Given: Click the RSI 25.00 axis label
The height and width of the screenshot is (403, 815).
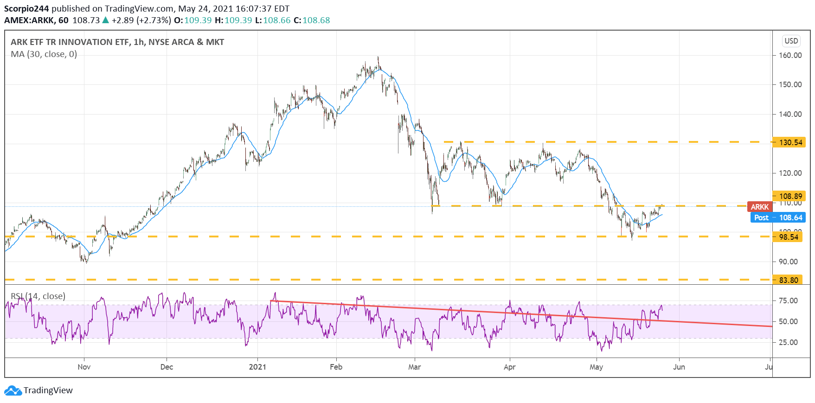Looking at the screenshot, I should pyautogui.click(x=788, y=342).
